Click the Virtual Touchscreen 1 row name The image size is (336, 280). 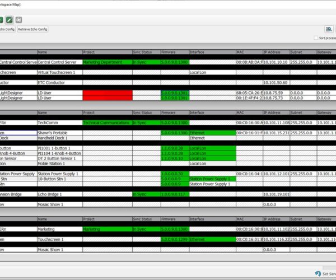(x=59, y=72)
